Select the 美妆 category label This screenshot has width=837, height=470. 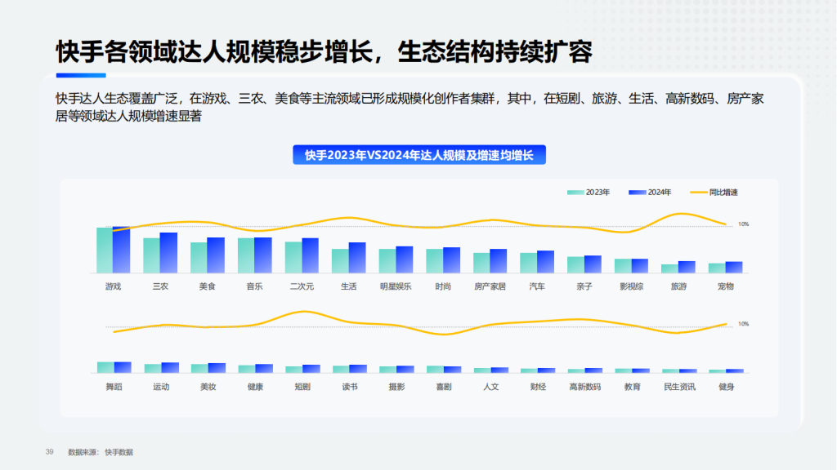tap(208, 387)
